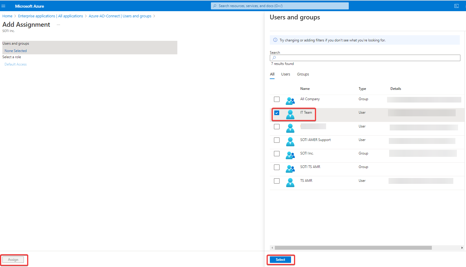Click the 'SOTI Inc.' row name

(307, 153)
